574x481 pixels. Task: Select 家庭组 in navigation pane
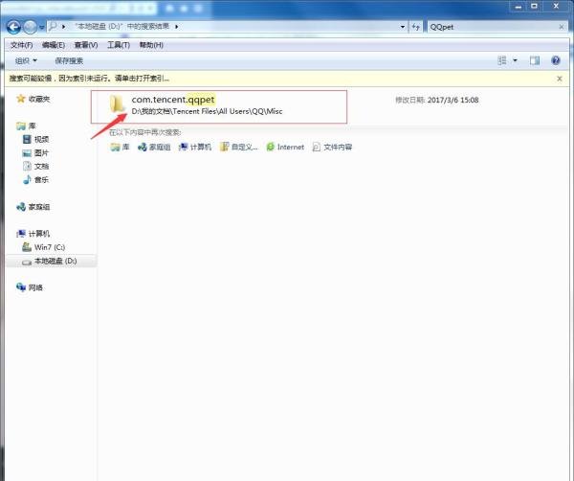pos(39,207)
